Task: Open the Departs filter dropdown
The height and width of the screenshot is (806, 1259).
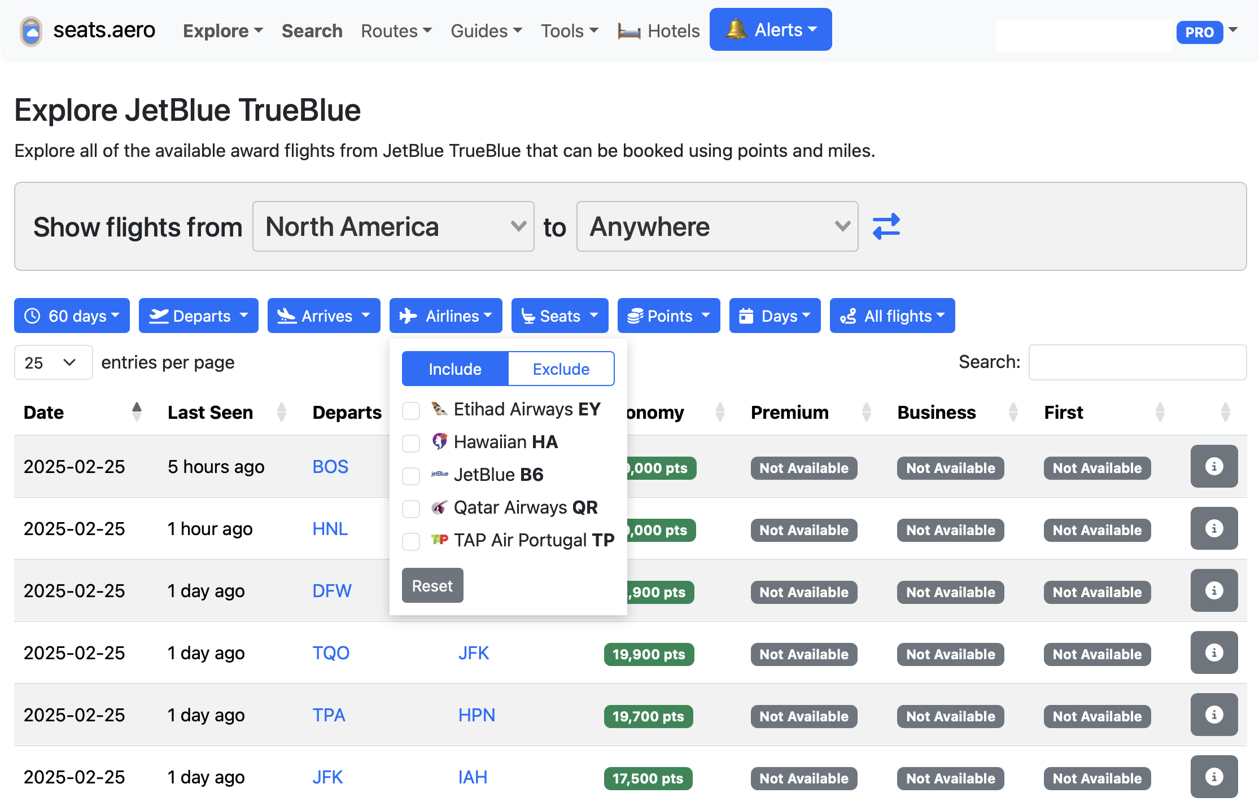Action: click(x=198, y=316)
